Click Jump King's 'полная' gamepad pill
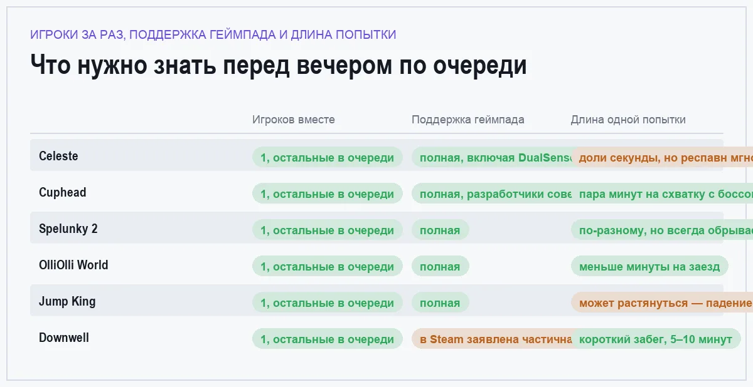This screenshot has height=387, width=753. (440, 302)
